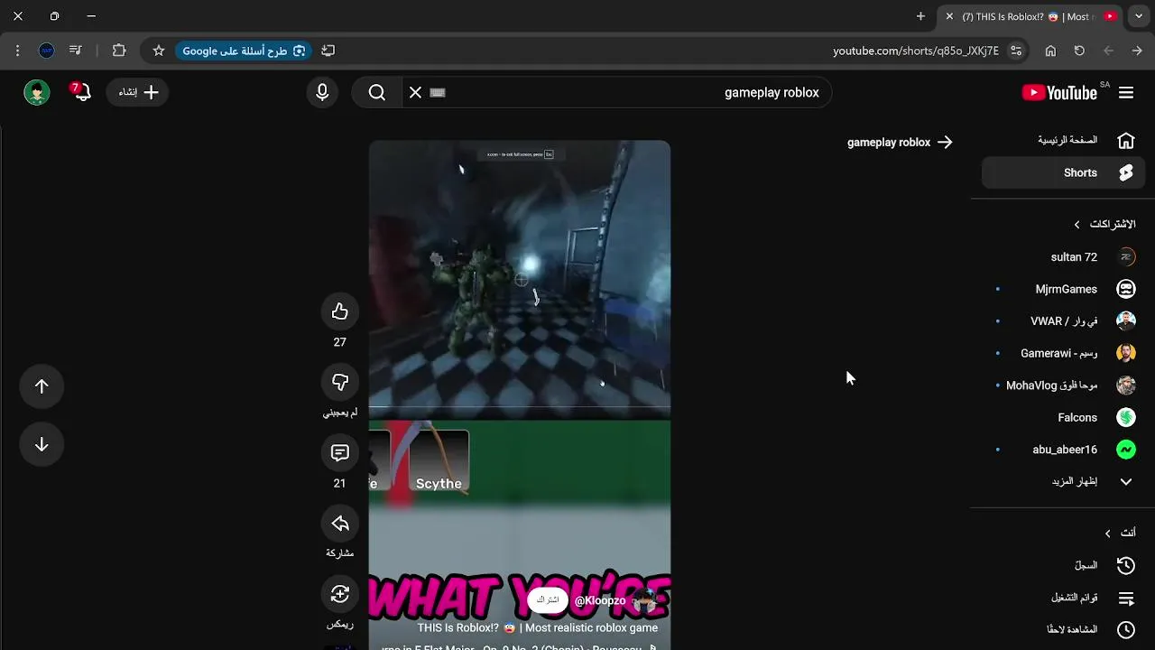Screen dimensions: 1155x650
Task: Open the cast/install icon beside Google lens chip
Action: pos(328,51)
